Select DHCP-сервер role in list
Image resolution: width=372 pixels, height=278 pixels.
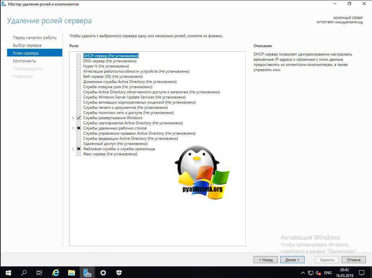(x=111, y=56)
